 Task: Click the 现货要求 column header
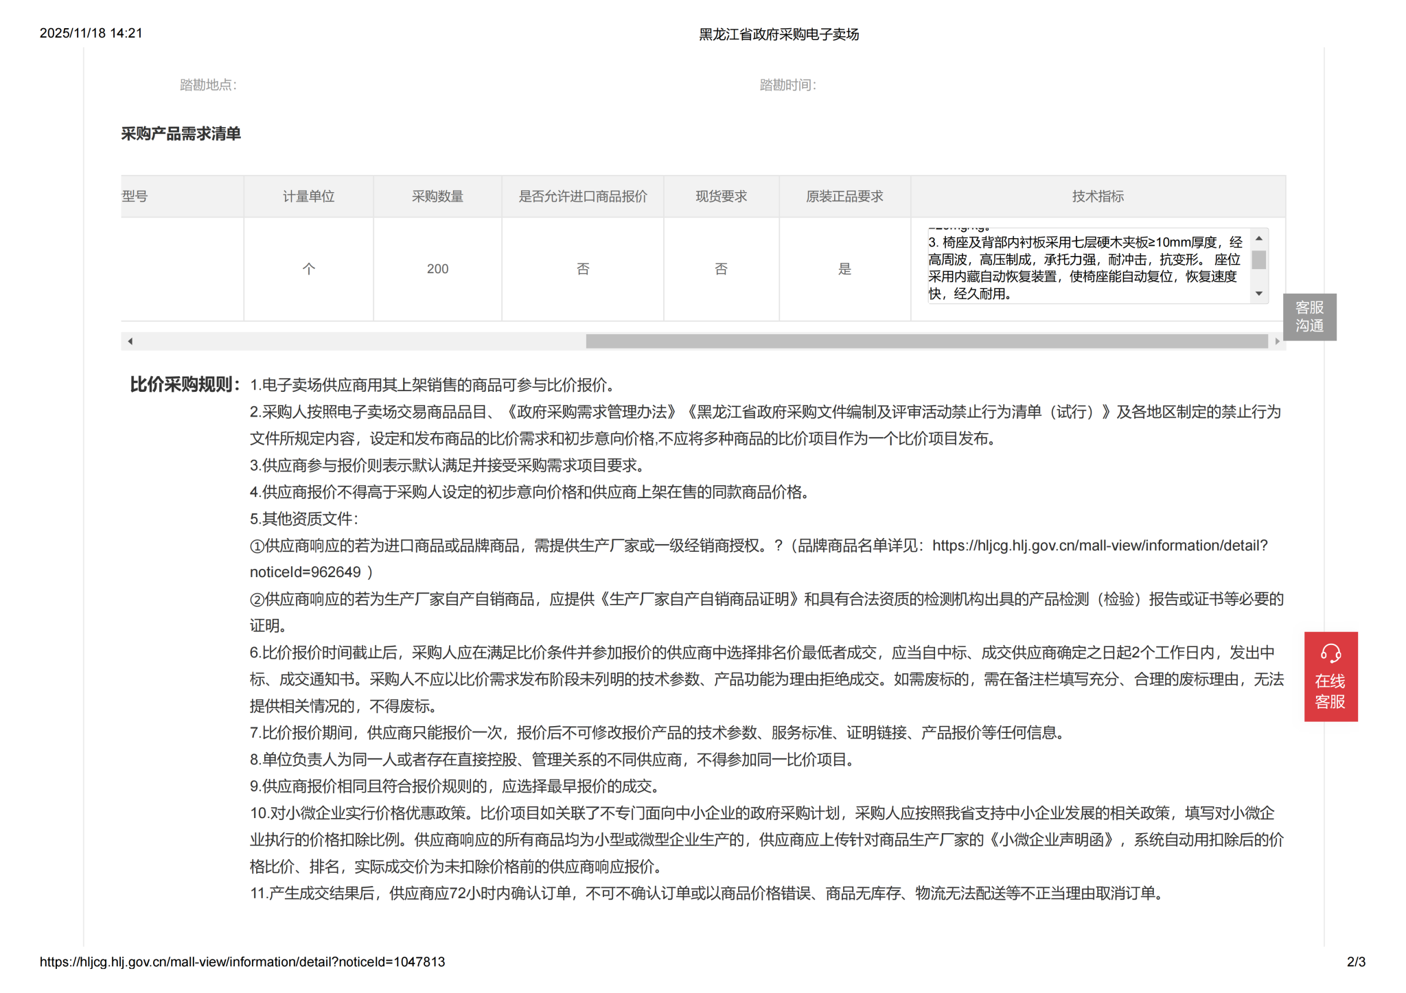(x=721, y=196)
